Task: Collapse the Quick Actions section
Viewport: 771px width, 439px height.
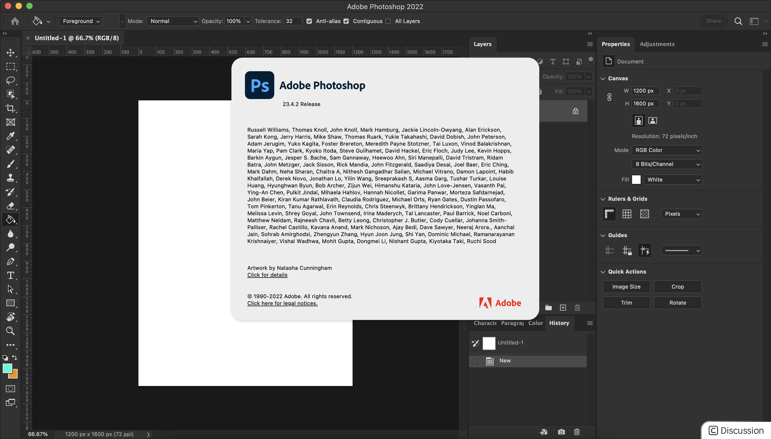Action: [x=603, y=272]
